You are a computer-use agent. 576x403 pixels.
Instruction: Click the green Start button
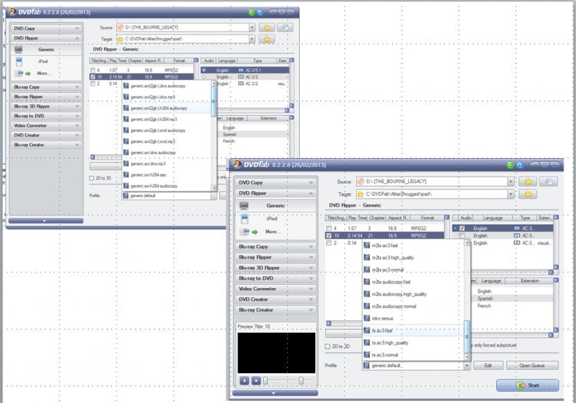(x=527, y=386)
